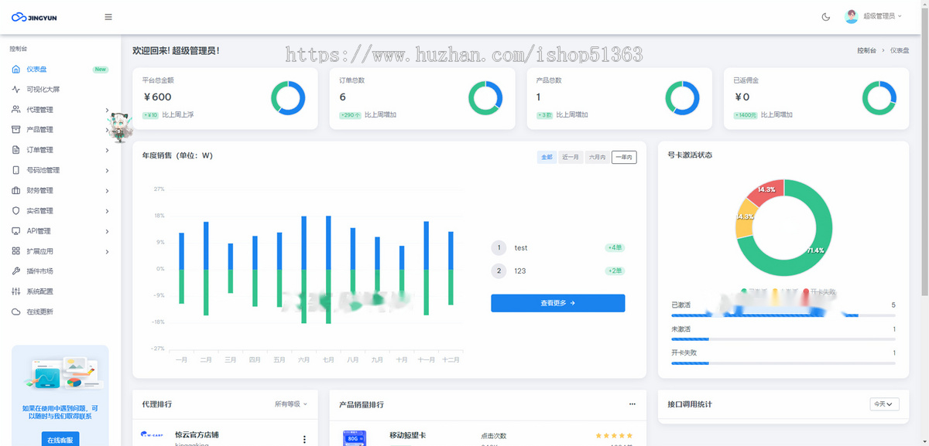Click the 控制台 breadcrumb link
929x446 pixels.
pyautogui.click(x=866, y=50)
